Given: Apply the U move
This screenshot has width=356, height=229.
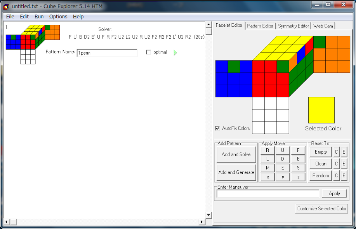Looking at the screenshot, I should coord(282,150).
